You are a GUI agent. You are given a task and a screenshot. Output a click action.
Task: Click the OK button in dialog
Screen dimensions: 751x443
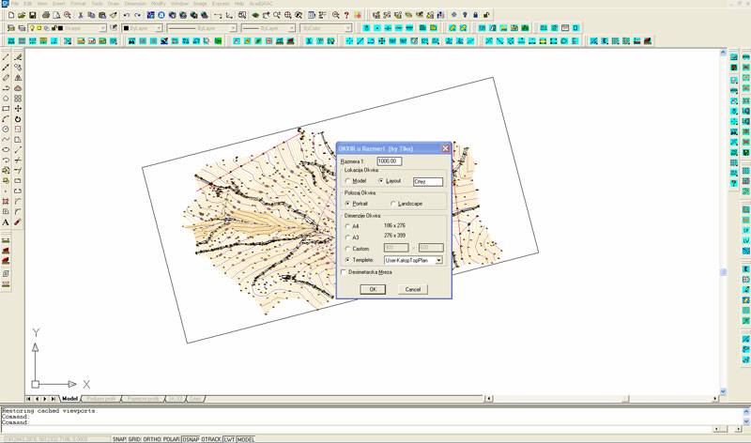click(x=373, y=289)
